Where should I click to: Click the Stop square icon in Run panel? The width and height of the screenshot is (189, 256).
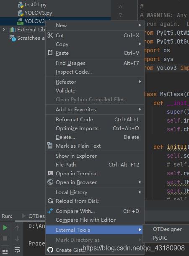coord(5,238)
